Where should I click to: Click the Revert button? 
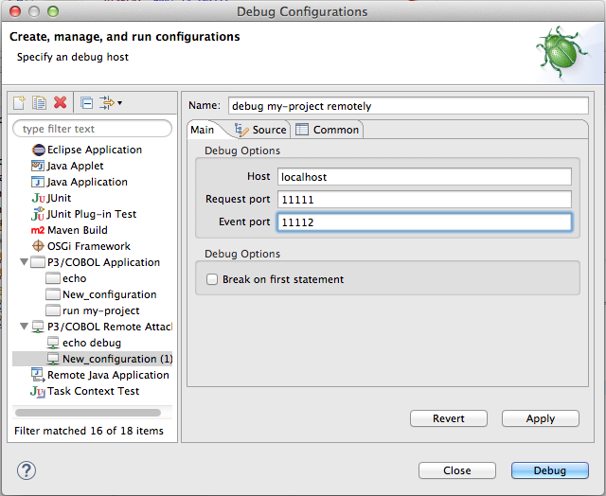click(448, 418)
